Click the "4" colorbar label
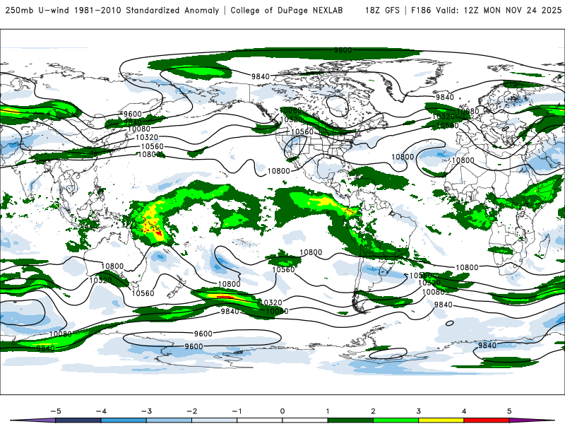565x424 pixels. click(464, 411)
